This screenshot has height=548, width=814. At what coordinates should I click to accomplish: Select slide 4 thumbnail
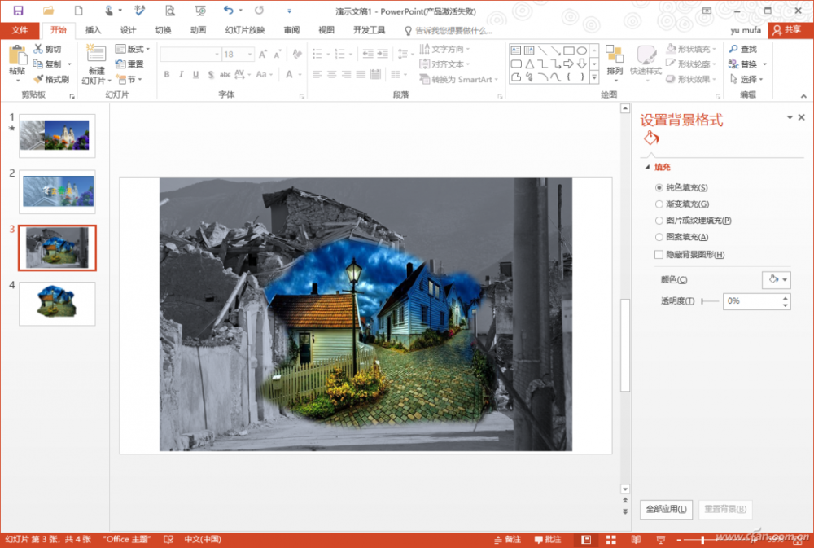tap(57, 303)
